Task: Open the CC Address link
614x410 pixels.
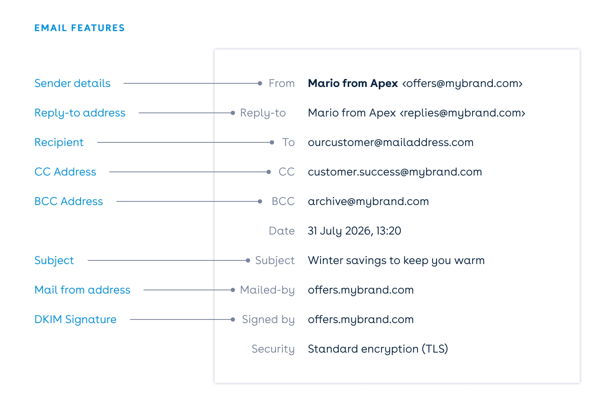Action: click(x=65, y=172)
